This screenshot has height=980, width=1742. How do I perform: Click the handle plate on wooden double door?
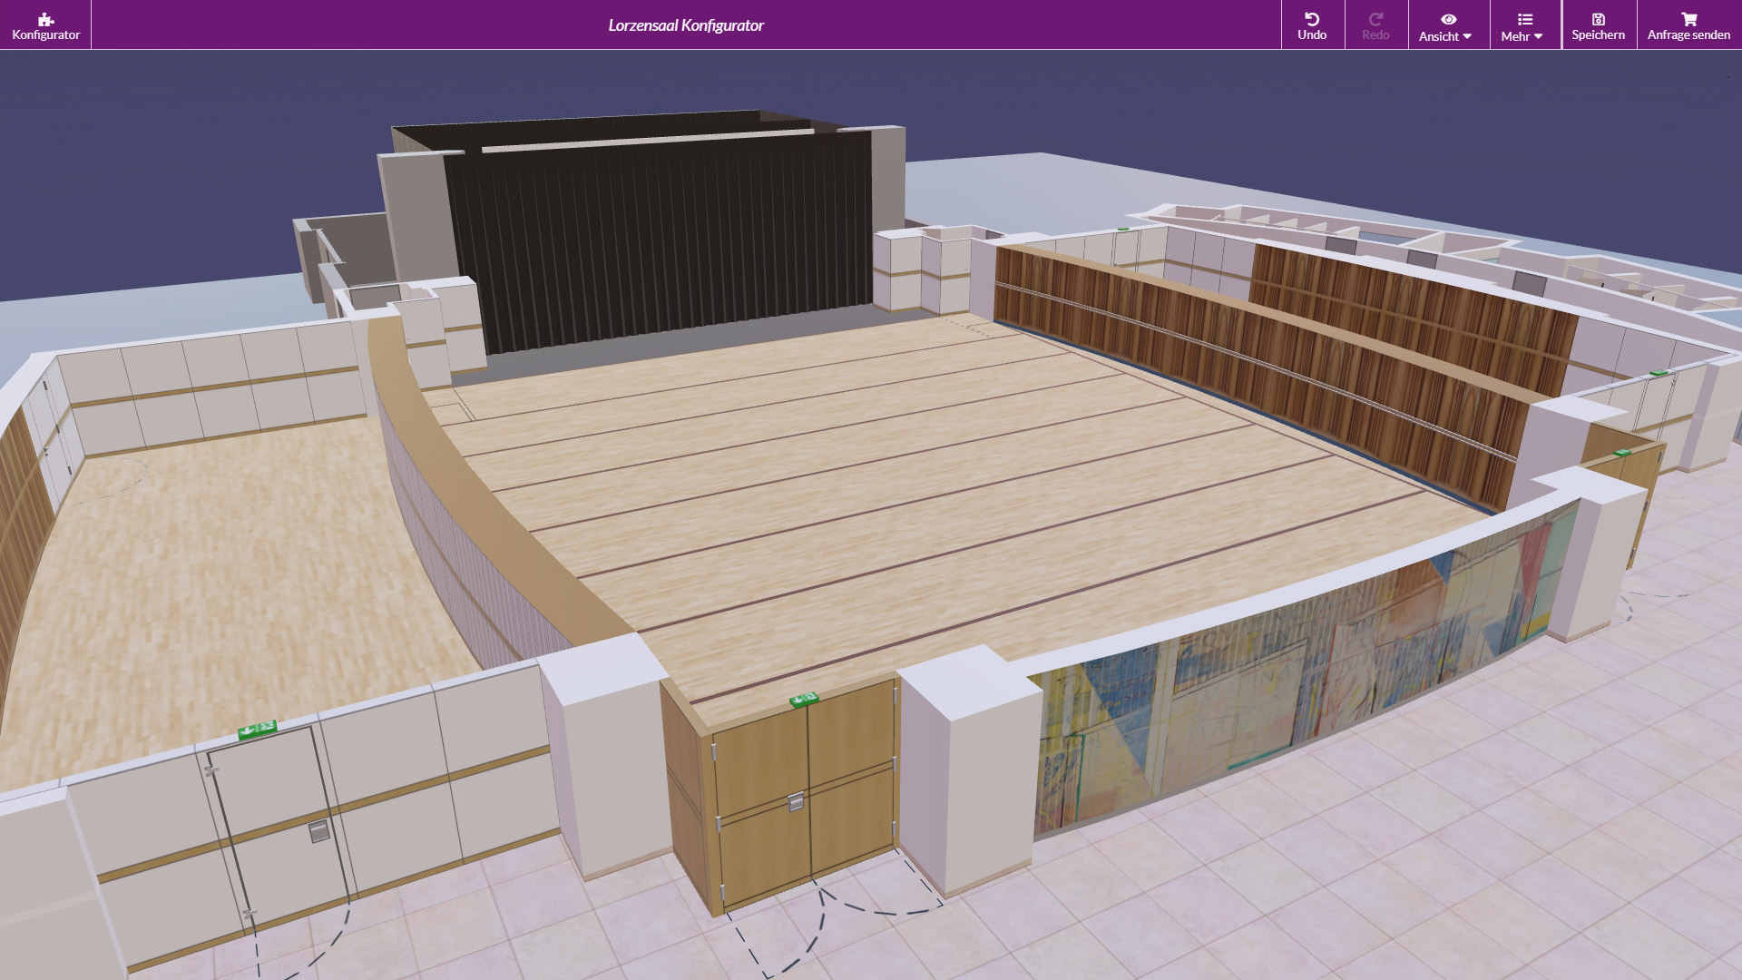[796, 801]
